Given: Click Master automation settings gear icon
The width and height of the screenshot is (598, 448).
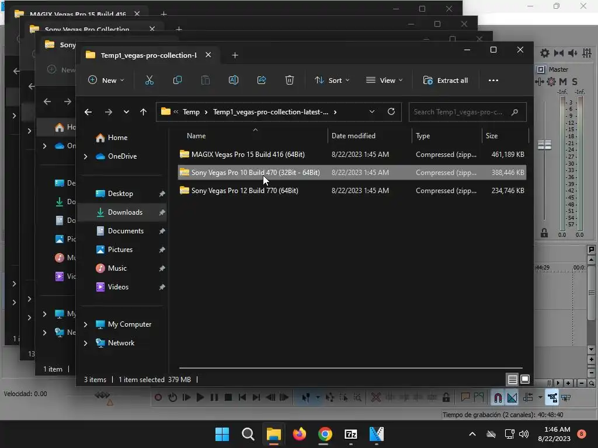Looking at the screenshot, I should point(551,82).
